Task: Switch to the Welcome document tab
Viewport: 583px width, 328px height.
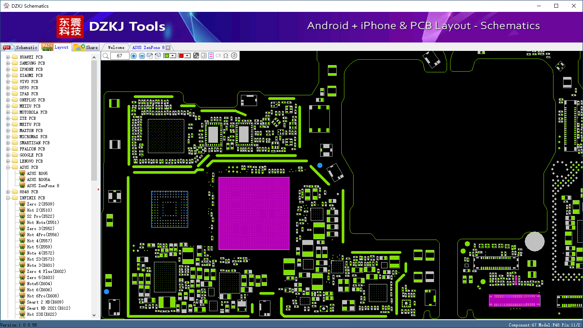Action: pos(116,47)
